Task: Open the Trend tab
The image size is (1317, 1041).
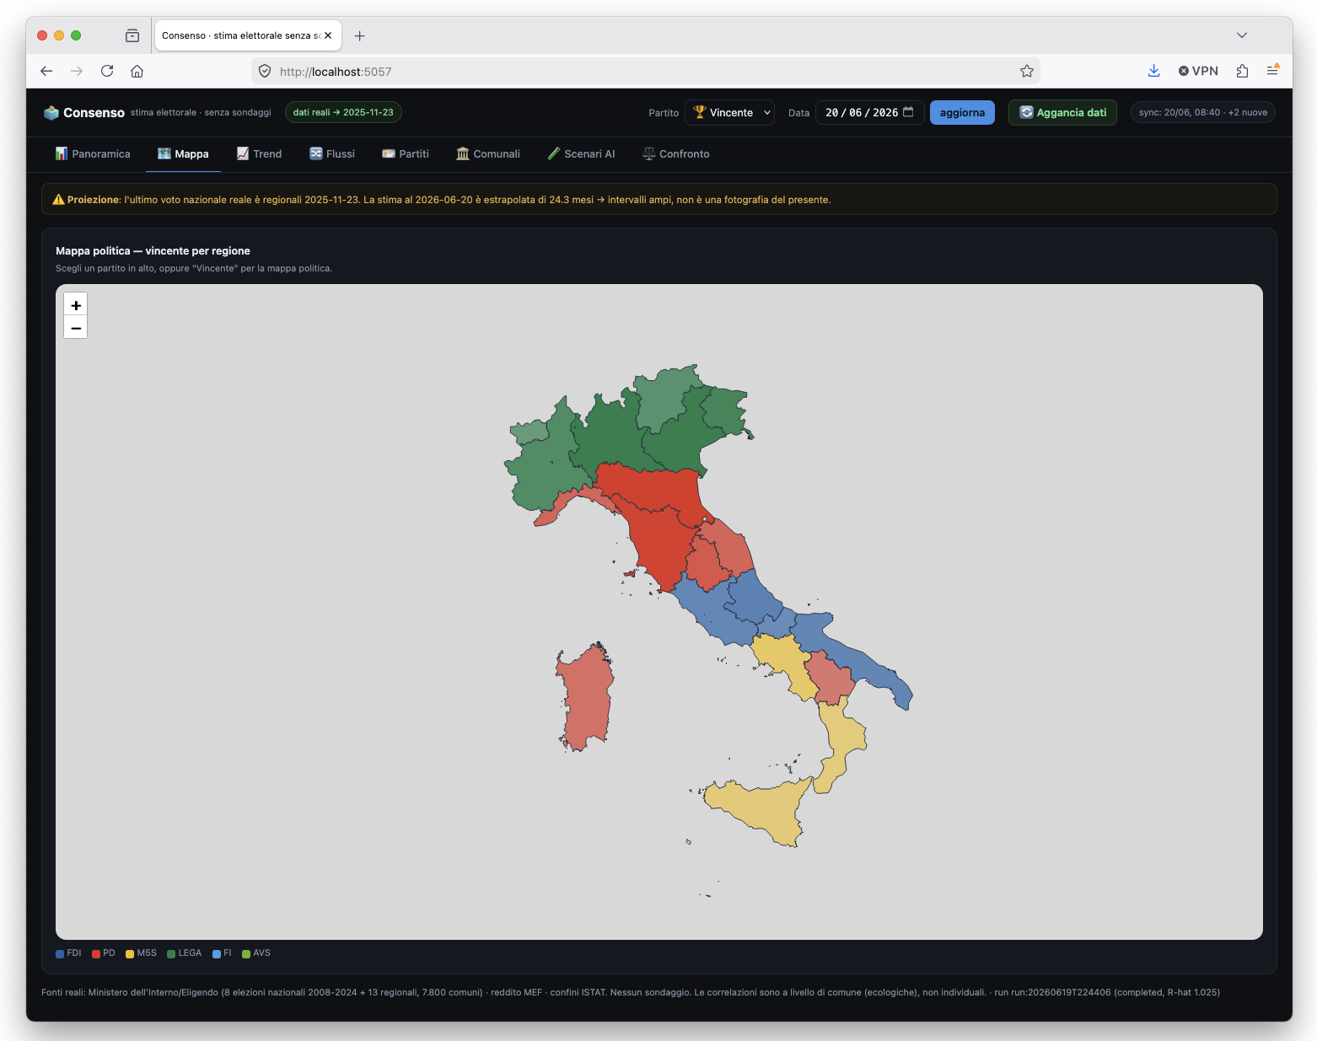Action: point(259,153)
